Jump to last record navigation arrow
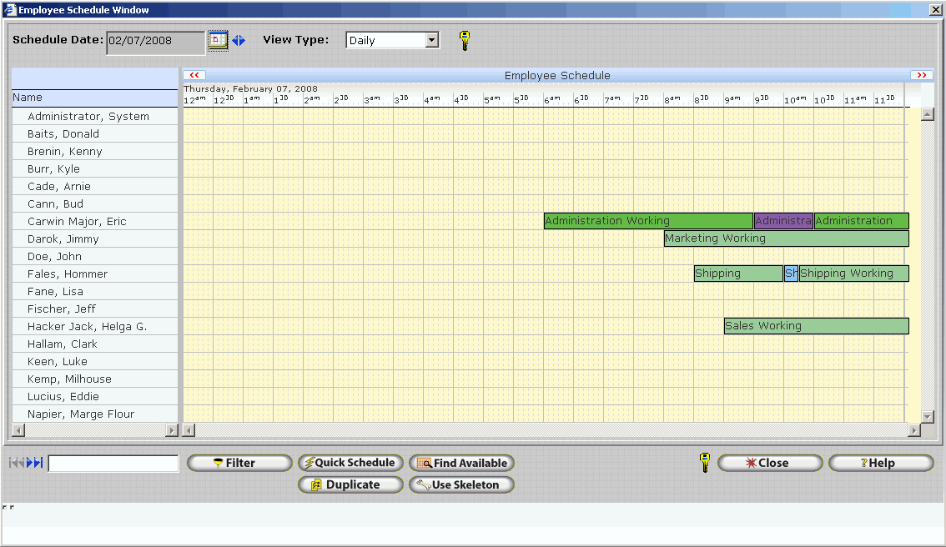The width and height of the screenshot is (946, 547). click(x=39, y=463)
